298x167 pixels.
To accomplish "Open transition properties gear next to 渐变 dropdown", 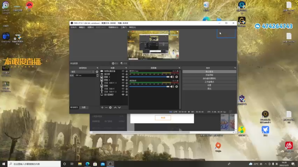I will (97, 72).
